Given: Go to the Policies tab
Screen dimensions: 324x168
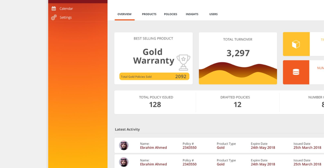Looking at the screenshot, I should click(x=170, y=14).
